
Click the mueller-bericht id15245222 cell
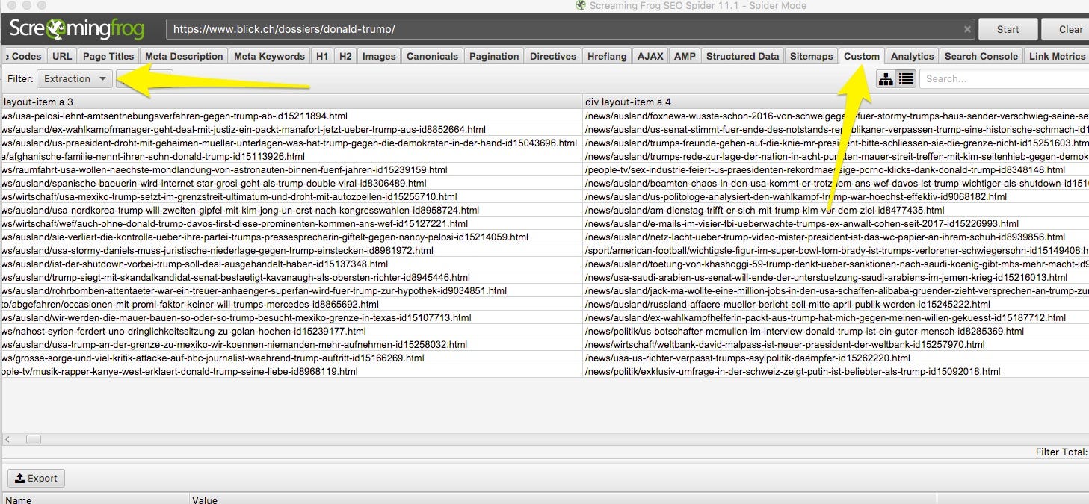point(836,304)
